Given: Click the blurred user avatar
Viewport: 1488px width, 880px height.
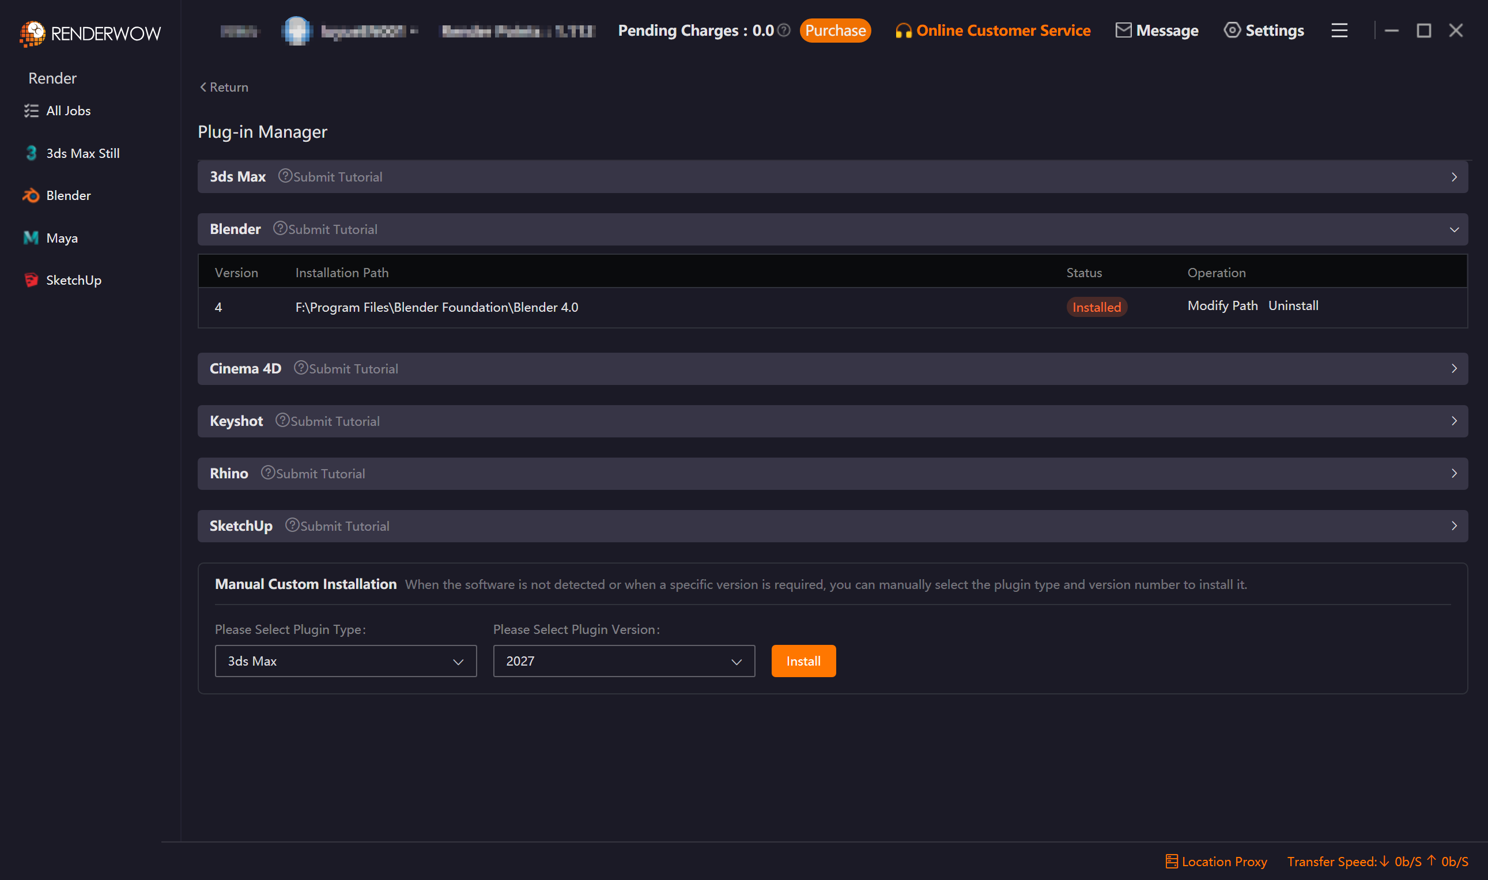Looking at the screenshot, I should point(296,31).
